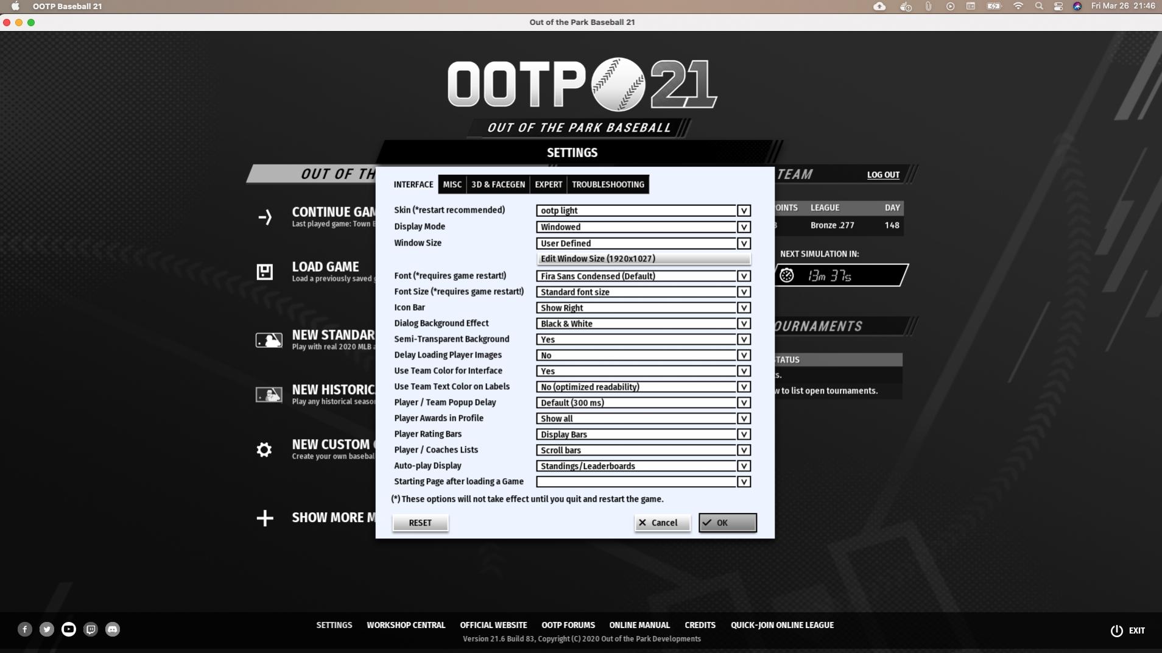Click the New Standard Game MLB icon
Image resolution: width=1162 pixels, height=653 pixels.
[x=269, y=340]
